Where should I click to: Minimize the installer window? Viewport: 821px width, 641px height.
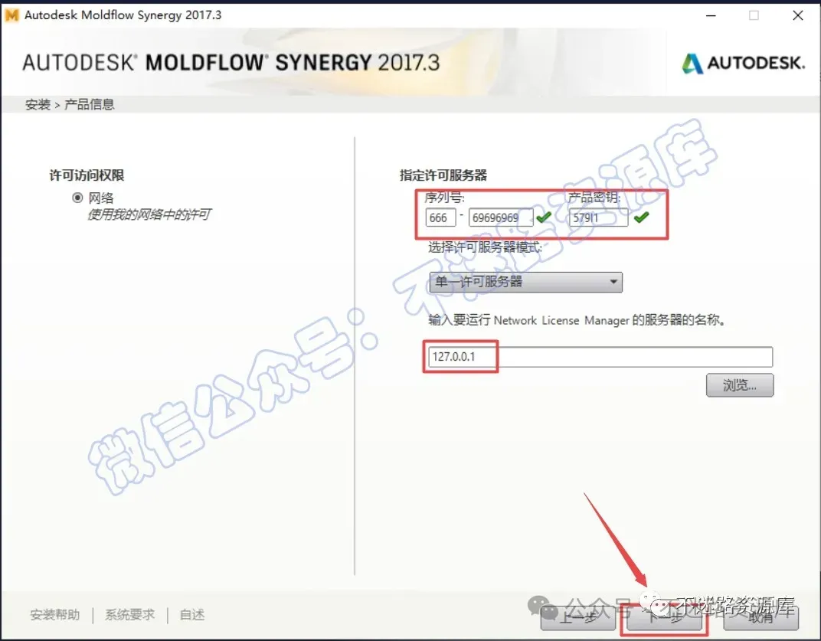(x=711, y=15)
